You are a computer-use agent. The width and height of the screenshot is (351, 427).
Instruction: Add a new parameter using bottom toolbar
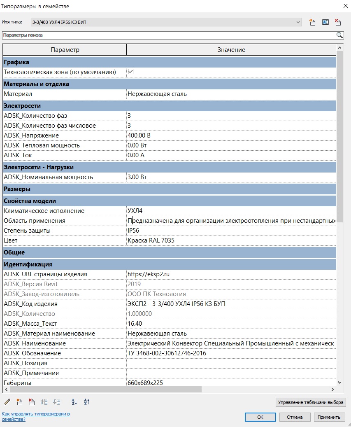[x=19, y=401]
